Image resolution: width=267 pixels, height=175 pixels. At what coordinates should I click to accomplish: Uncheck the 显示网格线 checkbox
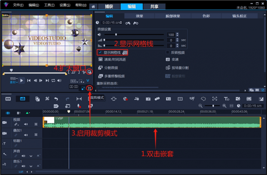(100, 52)
